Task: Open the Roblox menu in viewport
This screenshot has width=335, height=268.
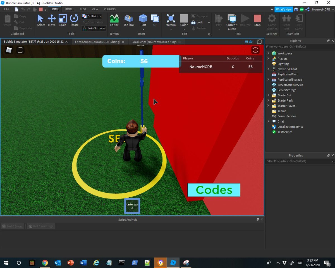Action: [x=9, y=50]
